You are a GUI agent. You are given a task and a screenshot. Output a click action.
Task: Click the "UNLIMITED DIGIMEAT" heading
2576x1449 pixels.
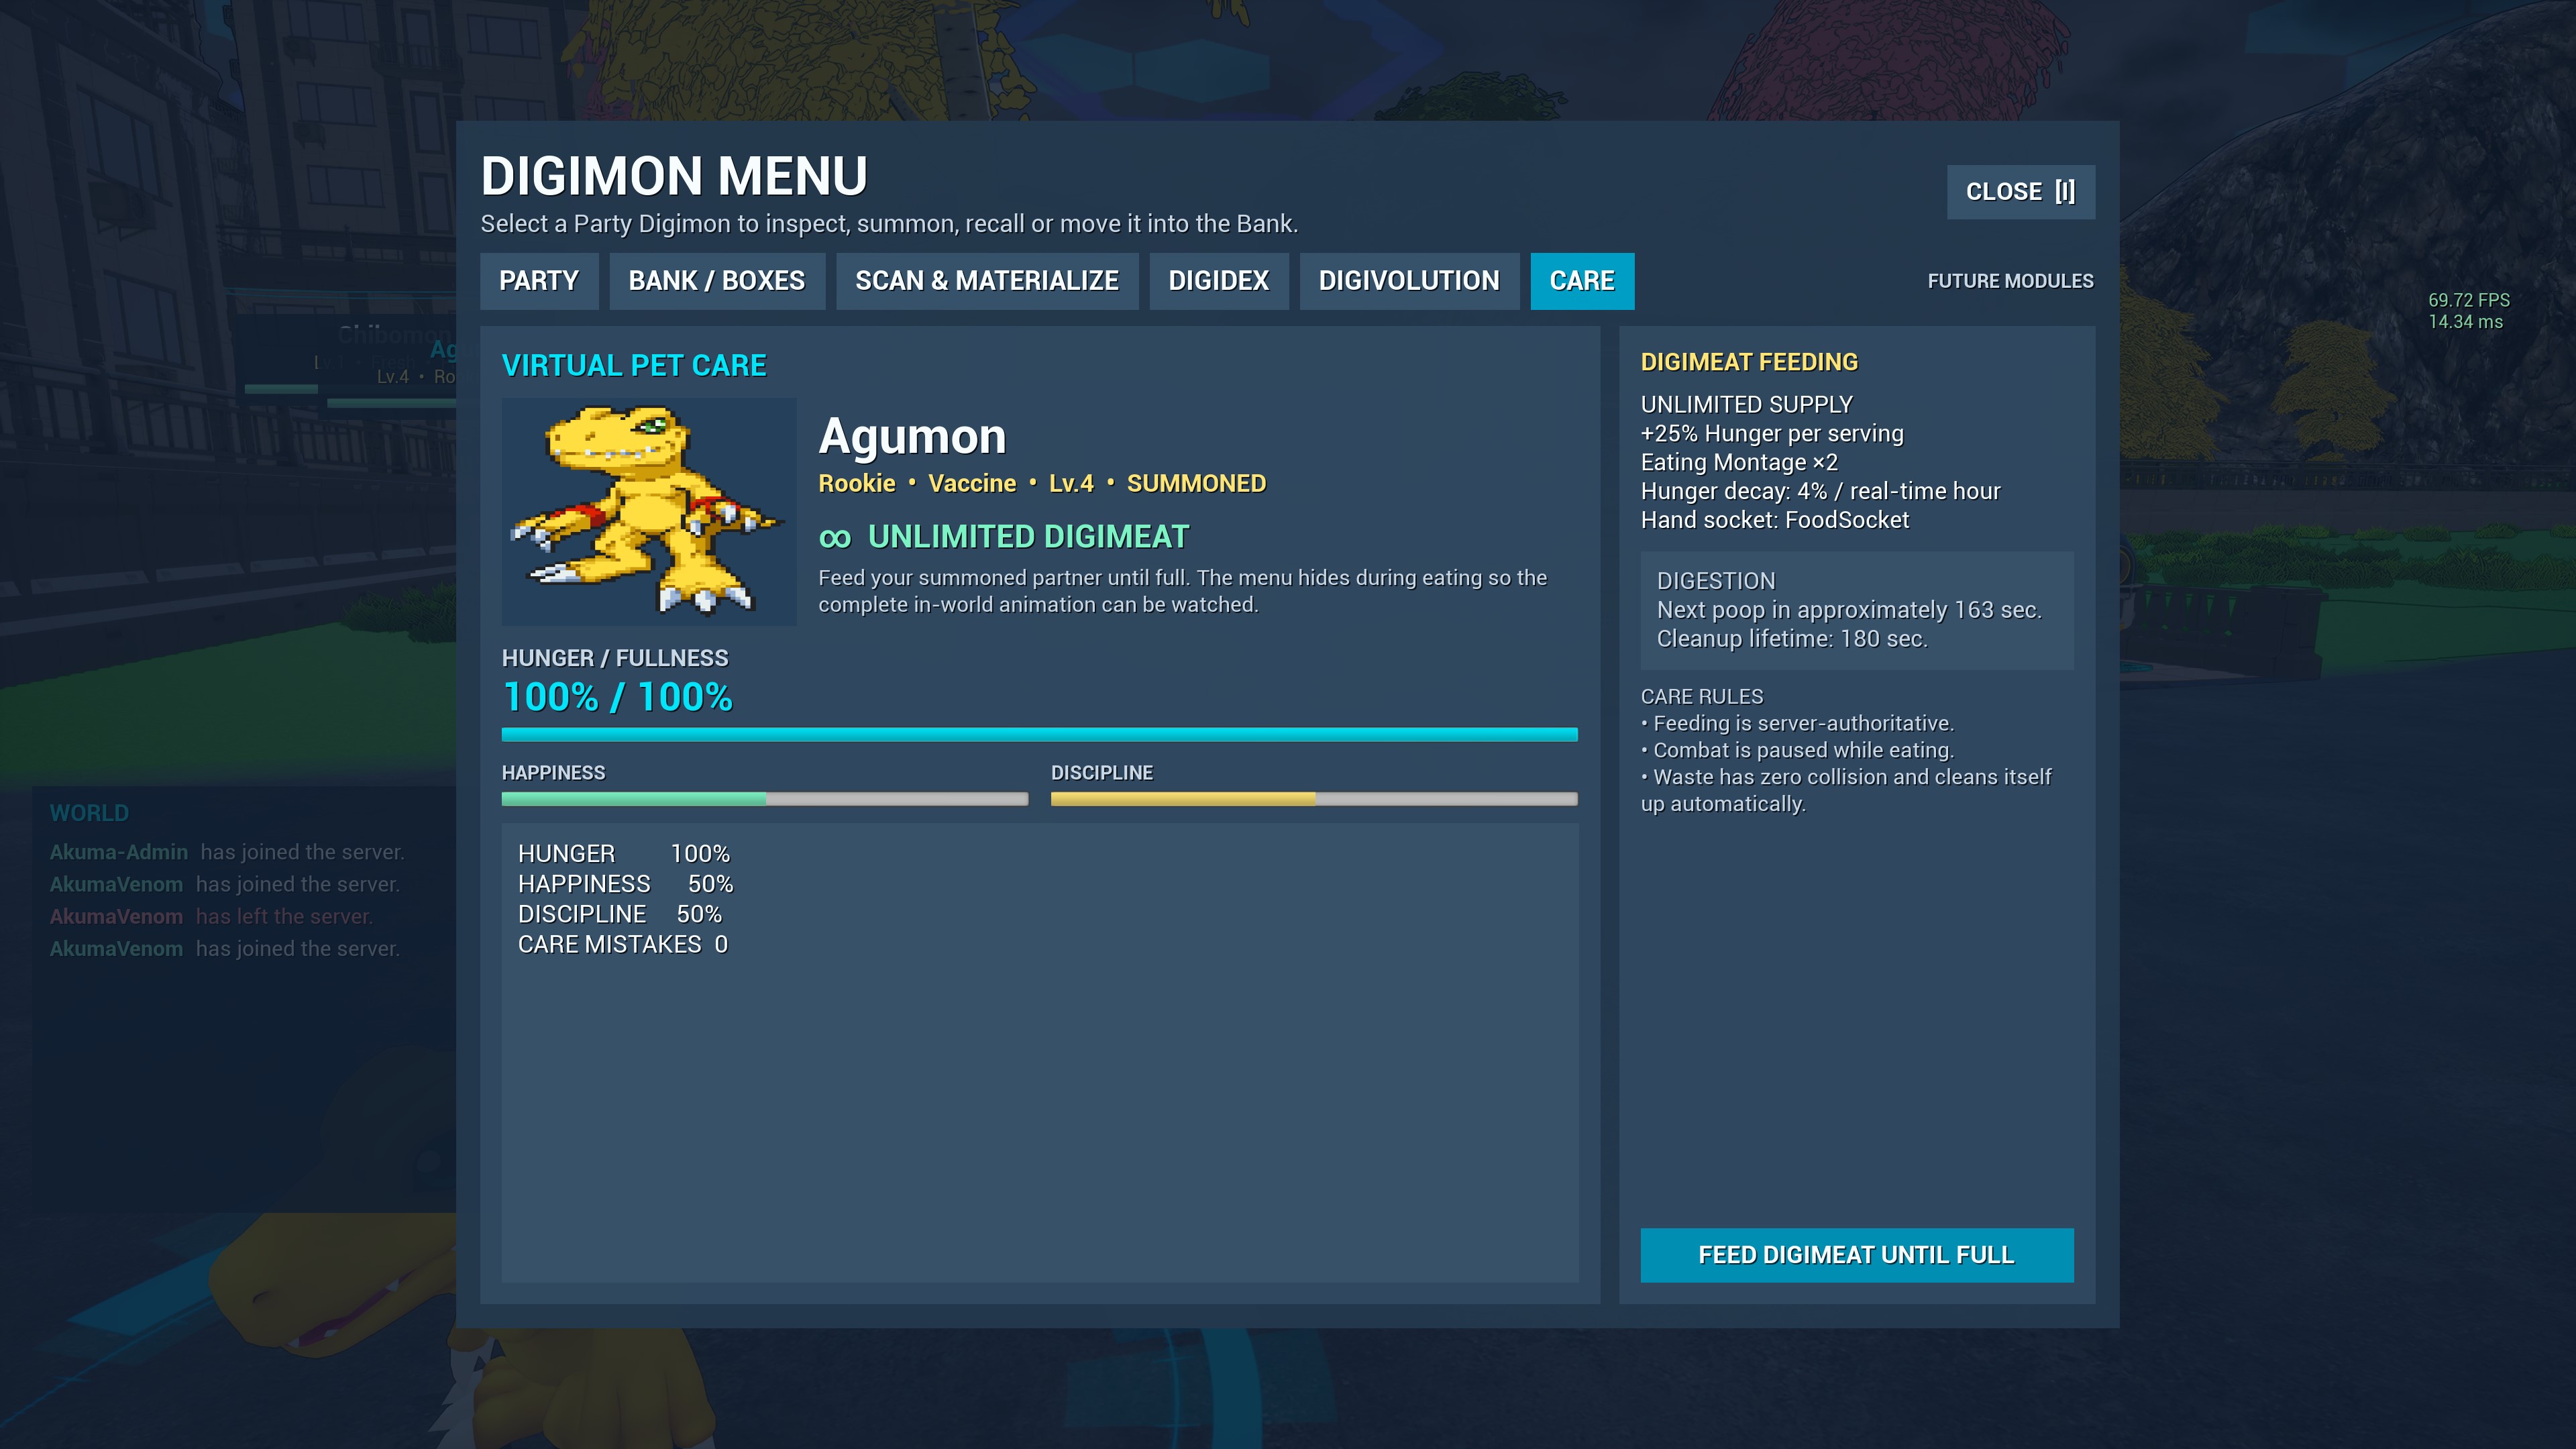1028,537
